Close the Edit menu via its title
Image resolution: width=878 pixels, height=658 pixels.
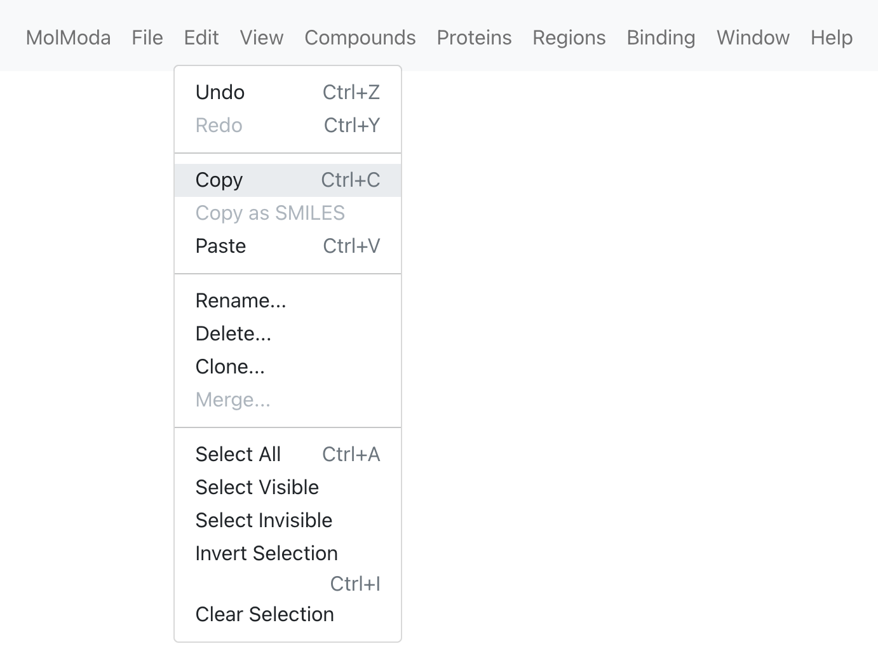(x=201, y=37)
